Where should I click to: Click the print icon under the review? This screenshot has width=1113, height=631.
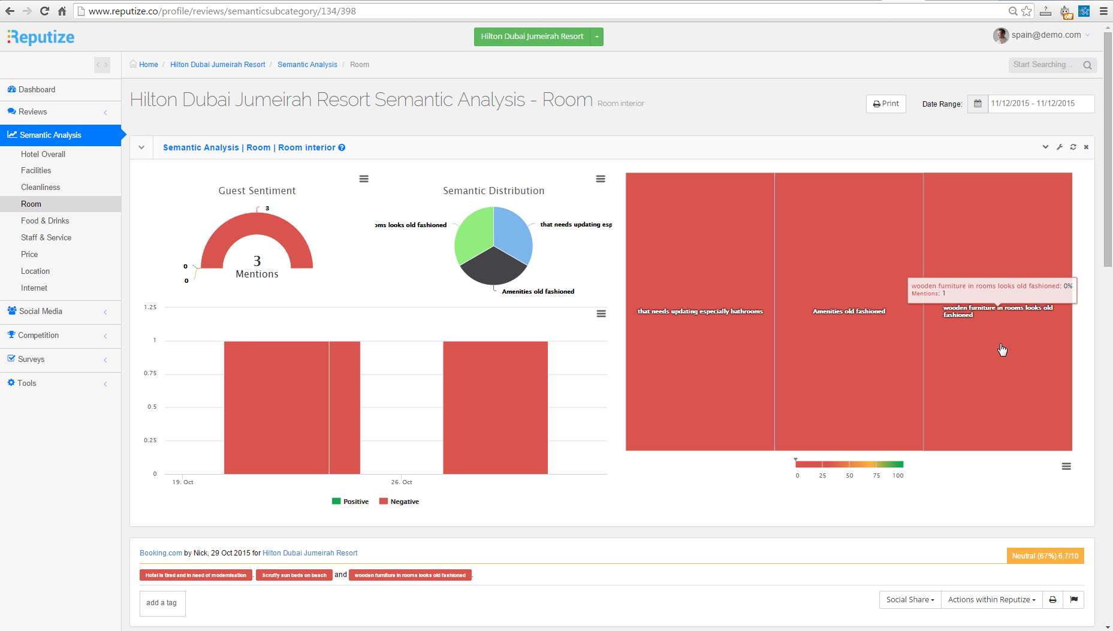1052,600
